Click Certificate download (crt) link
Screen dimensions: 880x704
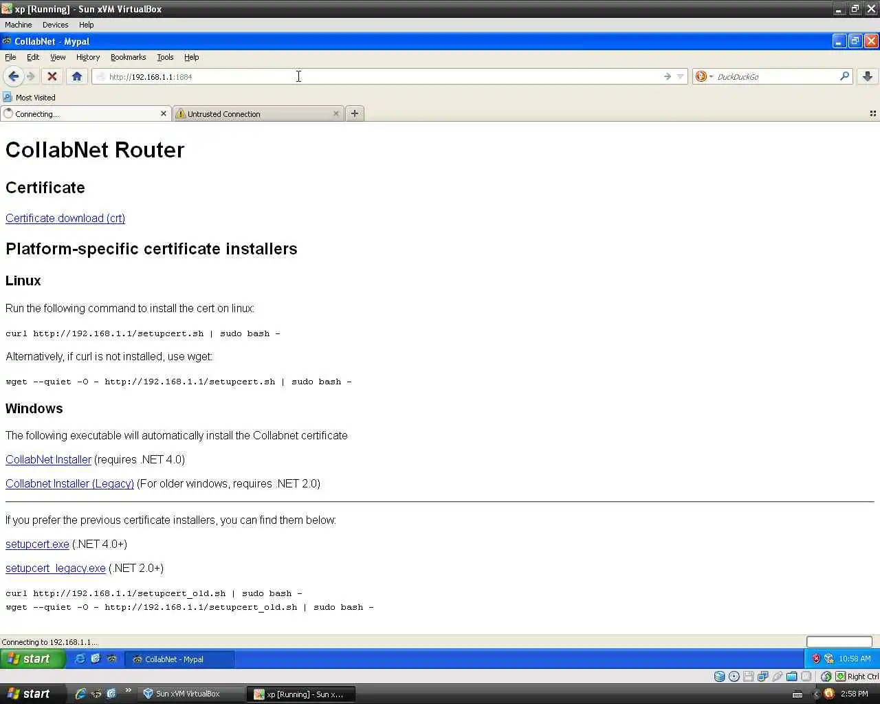(x=65, y=218)
